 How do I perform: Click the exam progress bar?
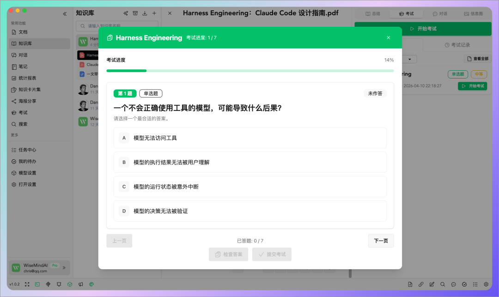pyautogui.click(x=250, y=71)
